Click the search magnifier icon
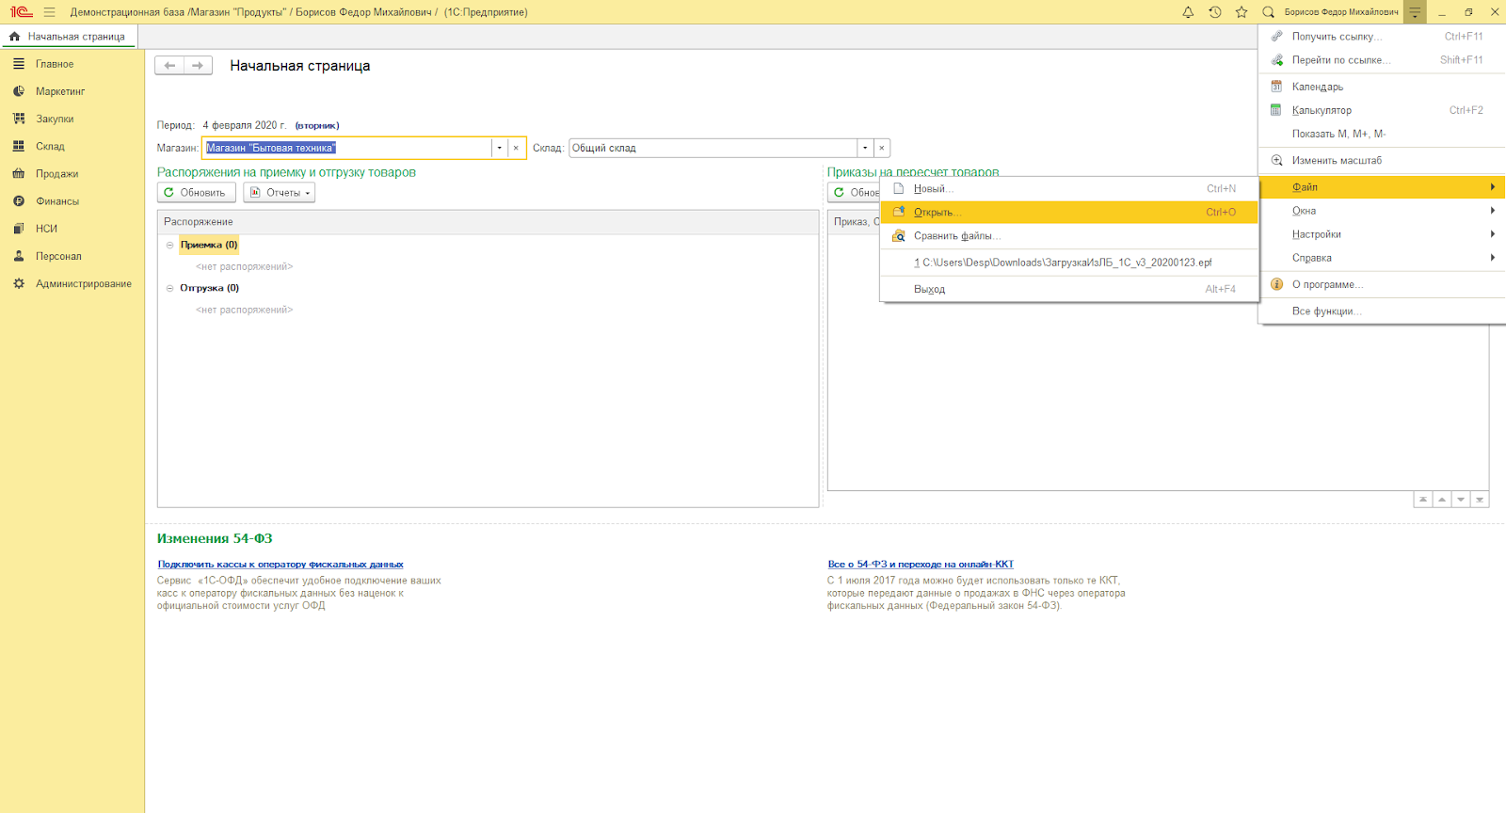The image size is (1506, 813). (1268, 12)
